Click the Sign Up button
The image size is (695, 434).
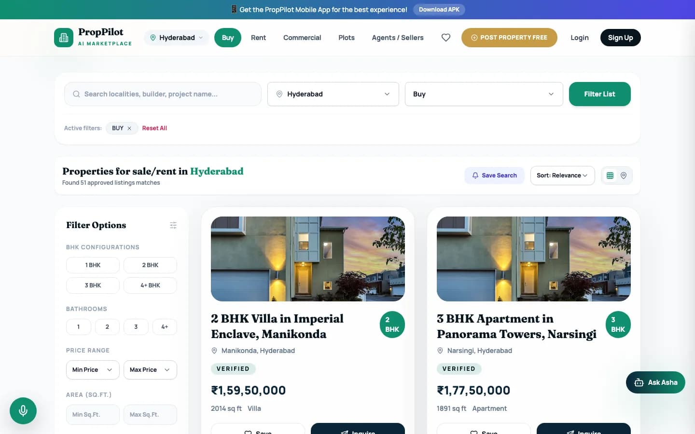[620, 38]
